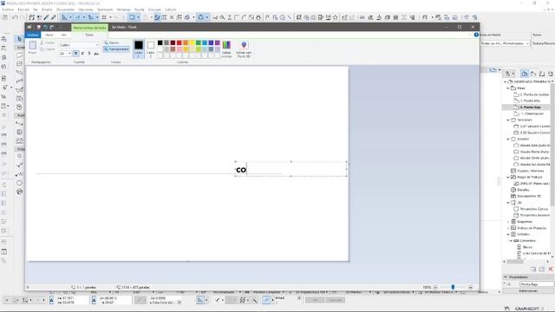Switch to Paint's Ver tab
Screen dimensions: 555x312
pos(63,35)
